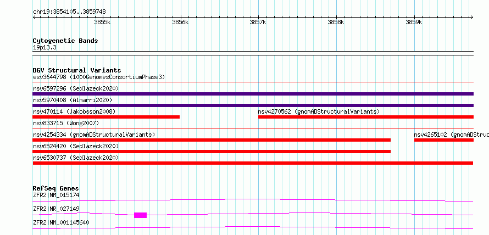Screen dimensions: 489x235
Task: Click the red bar under nsv4254334
Action: pos(212,140)
